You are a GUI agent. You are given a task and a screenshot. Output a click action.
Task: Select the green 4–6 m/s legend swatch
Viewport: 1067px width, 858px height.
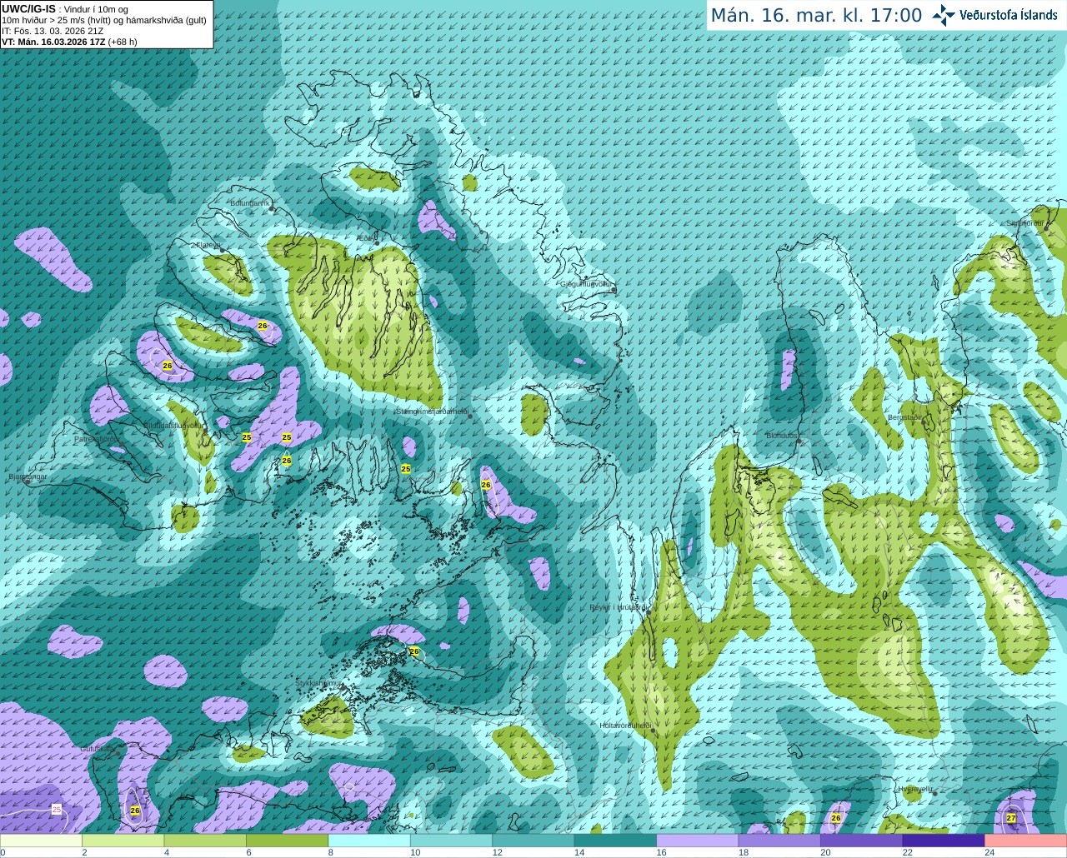click(205, 841)
